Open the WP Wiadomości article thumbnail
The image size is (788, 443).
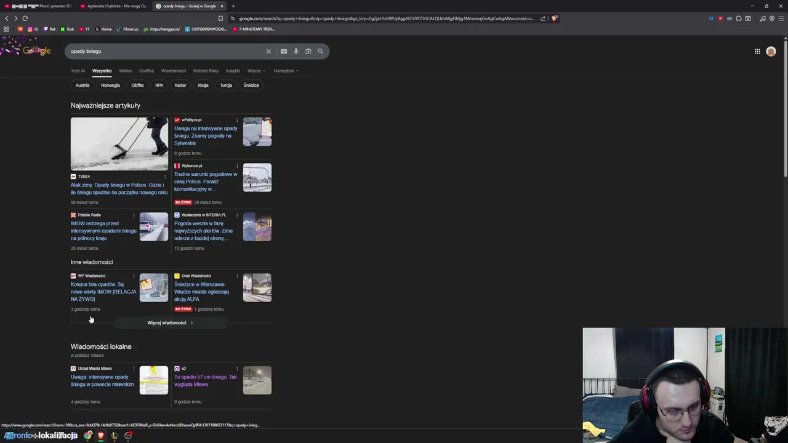click(154, 287)
